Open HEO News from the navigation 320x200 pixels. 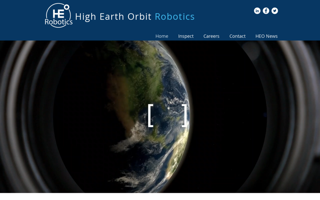point(267,36)
